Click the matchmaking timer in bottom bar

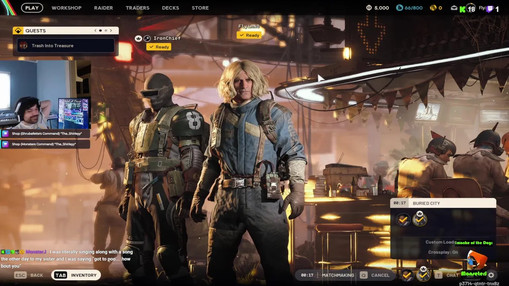pos(307,275)
